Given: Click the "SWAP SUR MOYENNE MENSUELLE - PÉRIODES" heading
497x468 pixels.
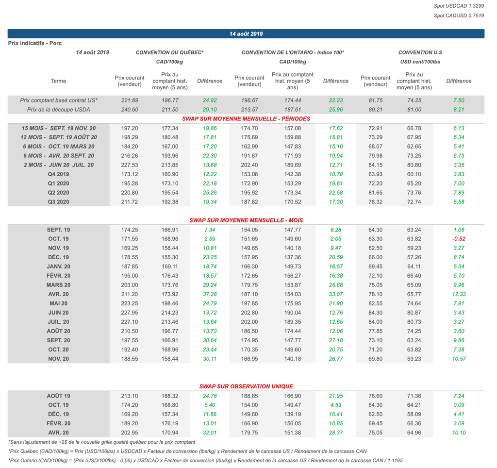Looking at the screenshot, I should (246, 118).
